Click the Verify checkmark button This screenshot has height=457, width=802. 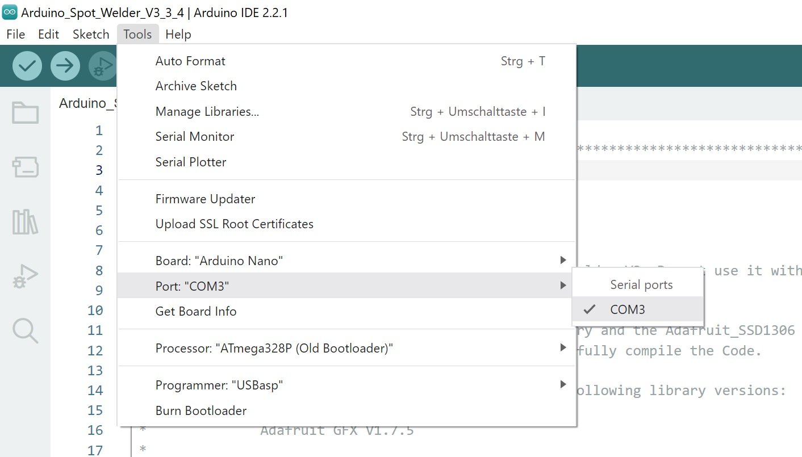[27, 66]
